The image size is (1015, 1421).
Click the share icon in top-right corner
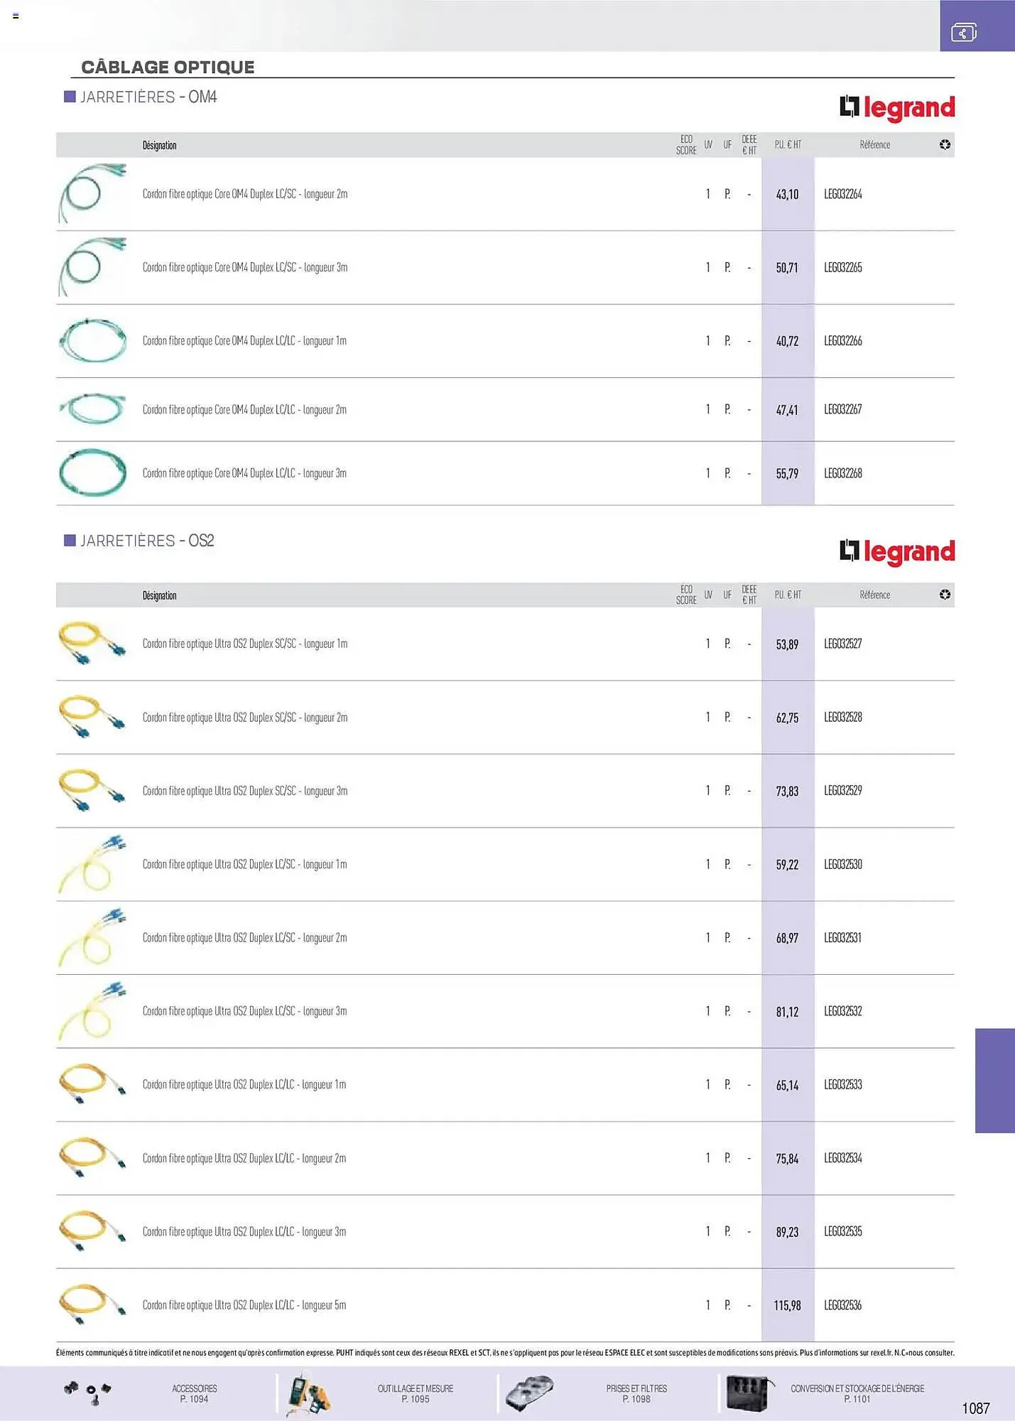(963, 32)
